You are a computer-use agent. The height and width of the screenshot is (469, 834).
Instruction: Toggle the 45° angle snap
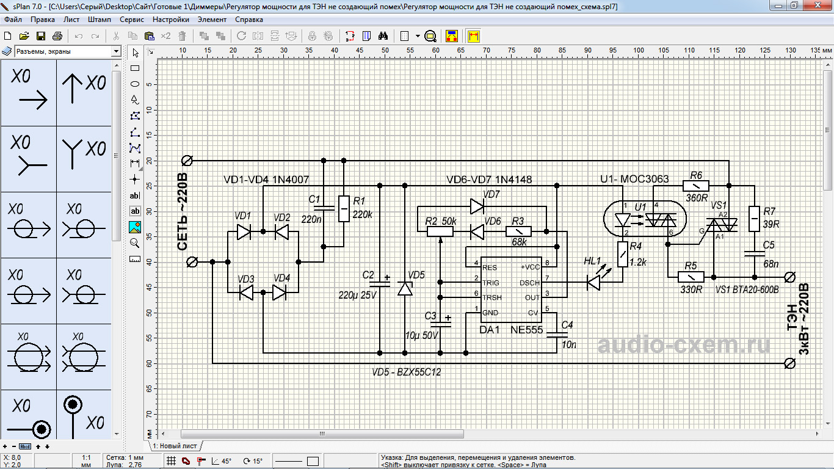click(x=221, y=462)
